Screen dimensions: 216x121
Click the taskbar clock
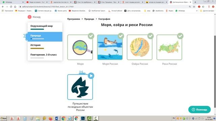[209, 118]
